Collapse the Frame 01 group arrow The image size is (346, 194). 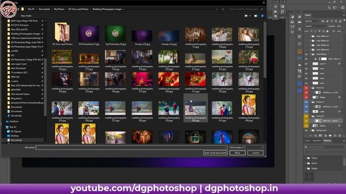pyautogui.click(x=310, y=88)
